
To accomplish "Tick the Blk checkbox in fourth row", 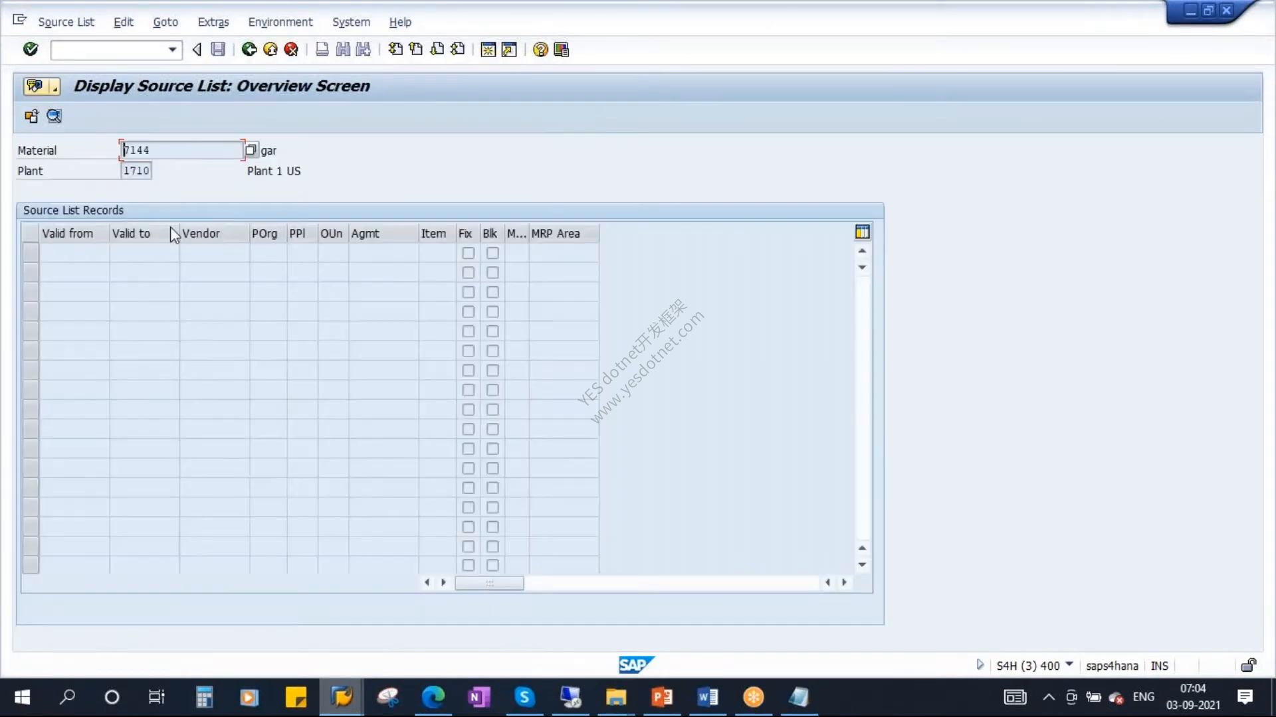I will tap(492, 312).
